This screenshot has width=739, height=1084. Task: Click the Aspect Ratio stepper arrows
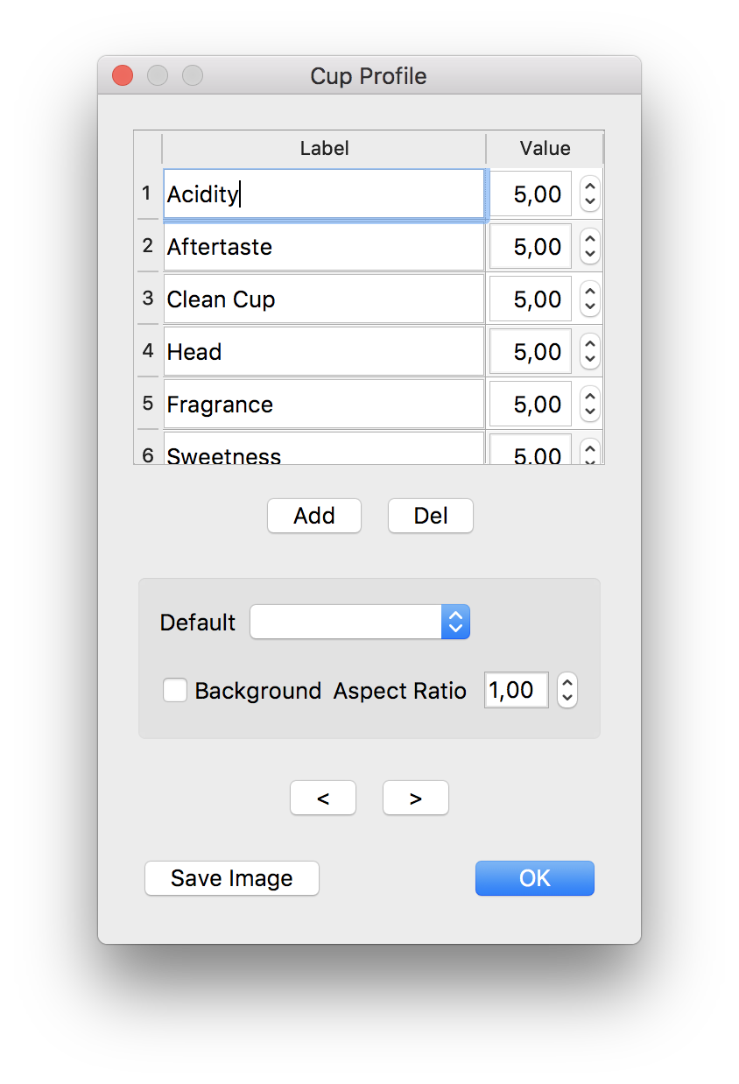pos(567,691)
